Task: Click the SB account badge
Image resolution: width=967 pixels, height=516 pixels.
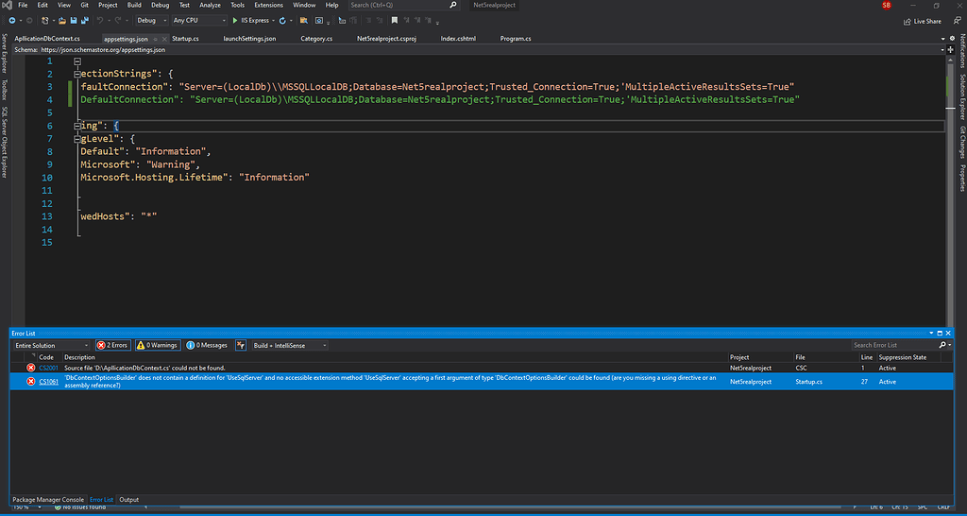Action: click(886, 6)
